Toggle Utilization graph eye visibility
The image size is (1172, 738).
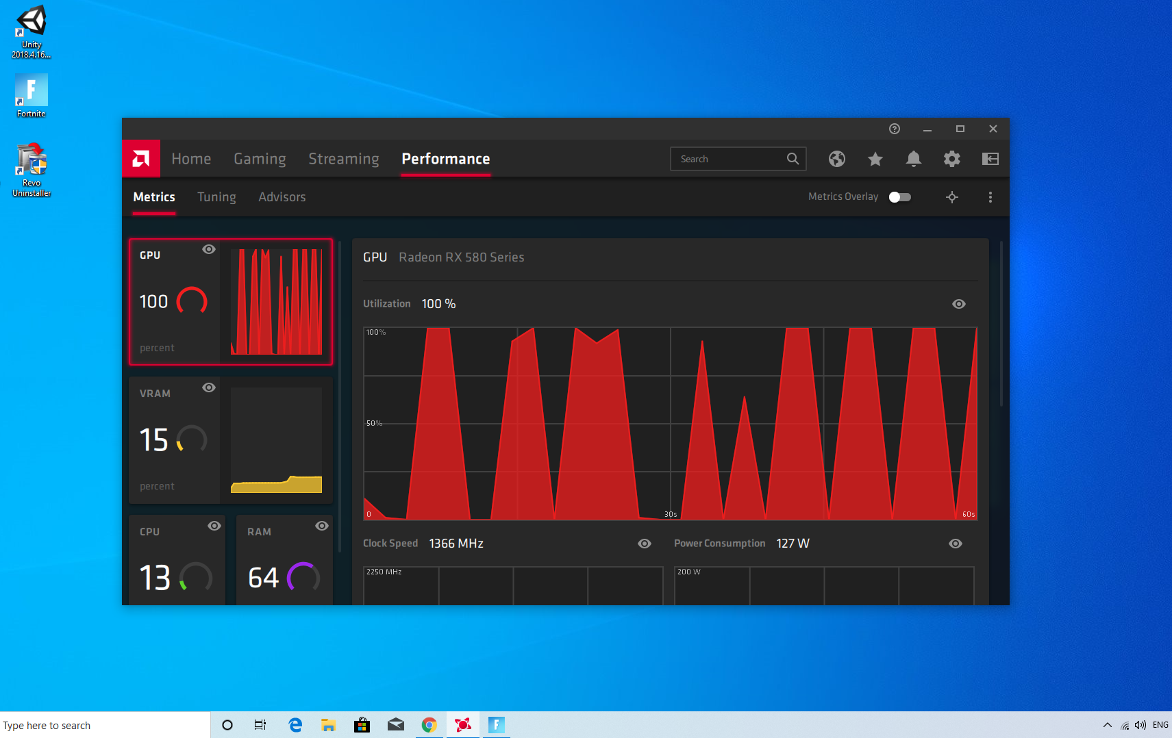coord(959,304)
